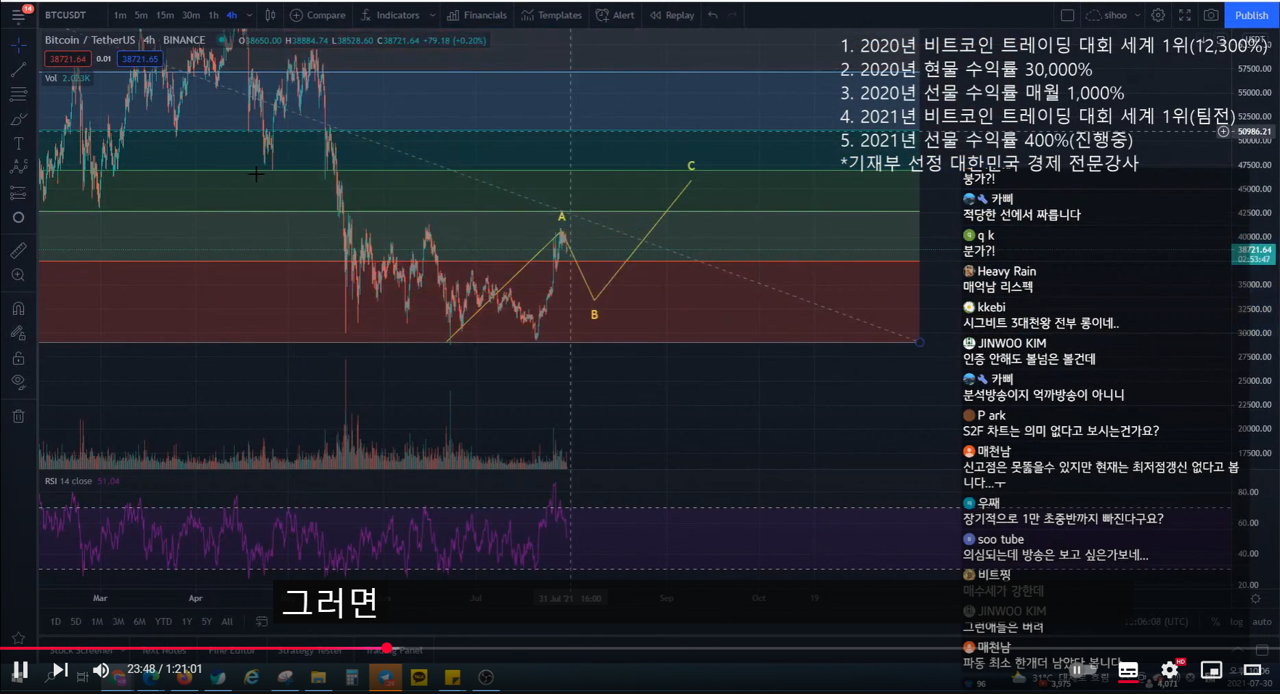Set date range to All
The width and height of the screenshot is (1280, 694).
pos(227,621)
